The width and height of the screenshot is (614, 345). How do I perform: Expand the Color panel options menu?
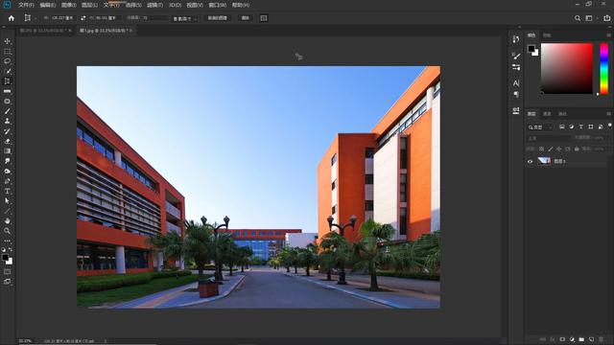coord(608,35)
